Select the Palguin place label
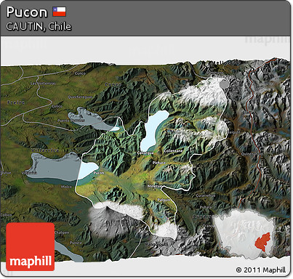This screenshot has width=293, height=279. [x=164, y=200]
